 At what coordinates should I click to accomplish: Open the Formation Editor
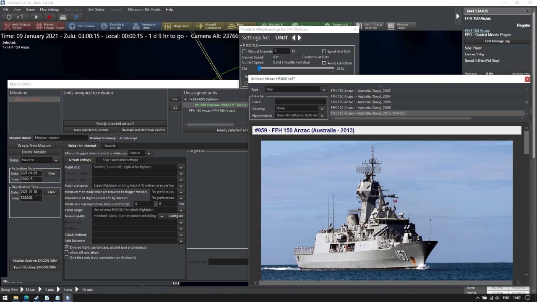(145, 26)
